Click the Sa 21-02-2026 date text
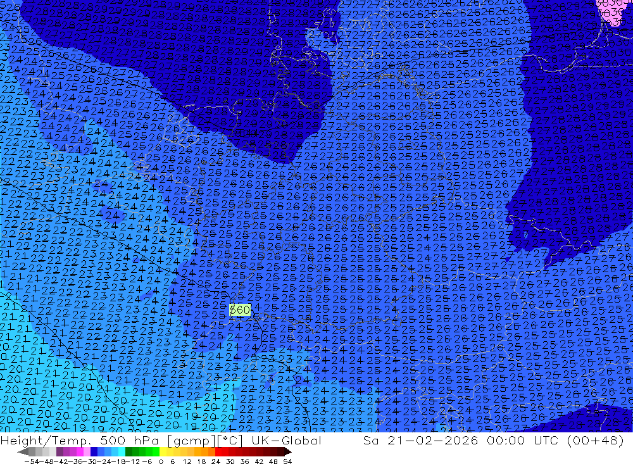This screenshot has height=464, width=633. (x=420, y=440)
